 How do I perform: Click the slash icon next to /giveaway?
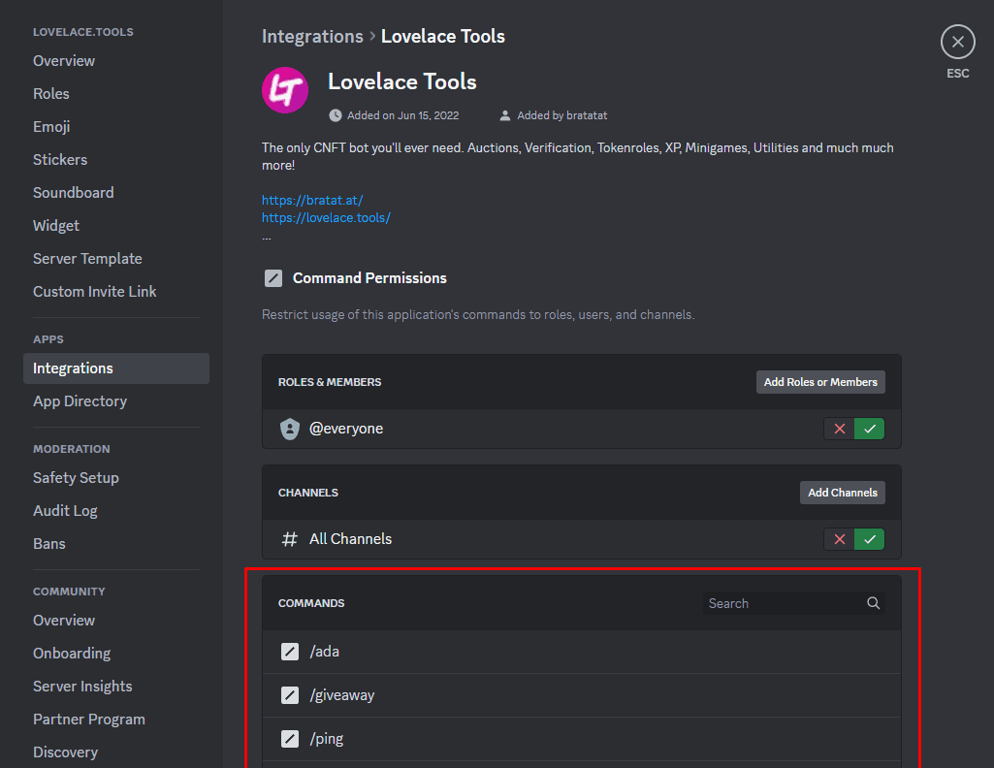(x=290, y=695)
